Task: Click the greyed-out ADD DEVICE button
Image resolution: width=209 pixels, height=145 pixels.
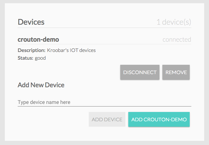Action: [107, 119]
